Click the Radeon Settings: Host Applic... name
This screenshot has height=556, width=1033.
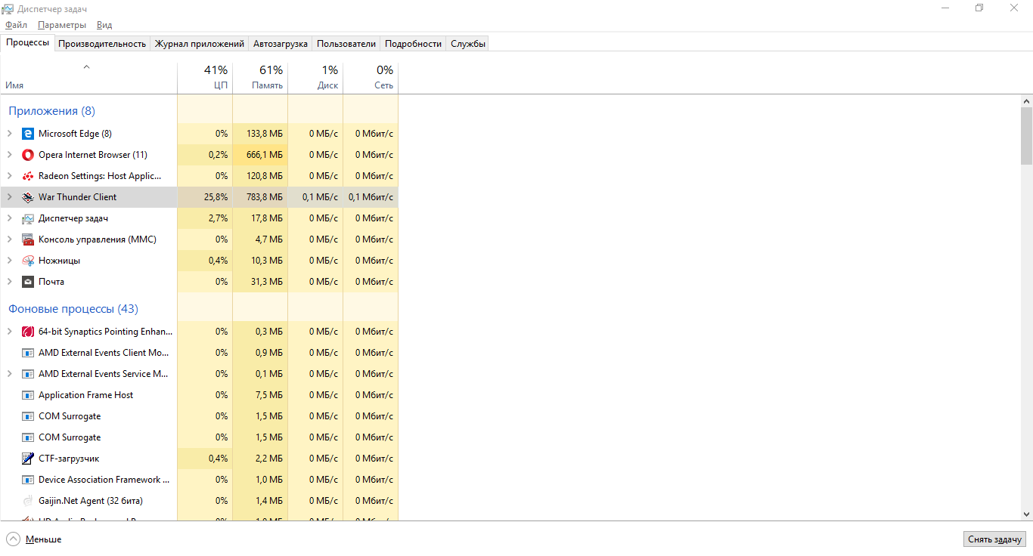100,176
